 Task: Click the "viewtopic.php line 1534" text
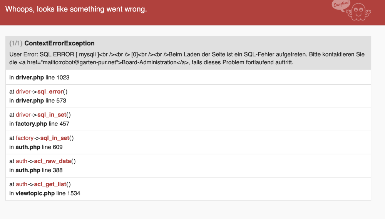click(45, 193)
